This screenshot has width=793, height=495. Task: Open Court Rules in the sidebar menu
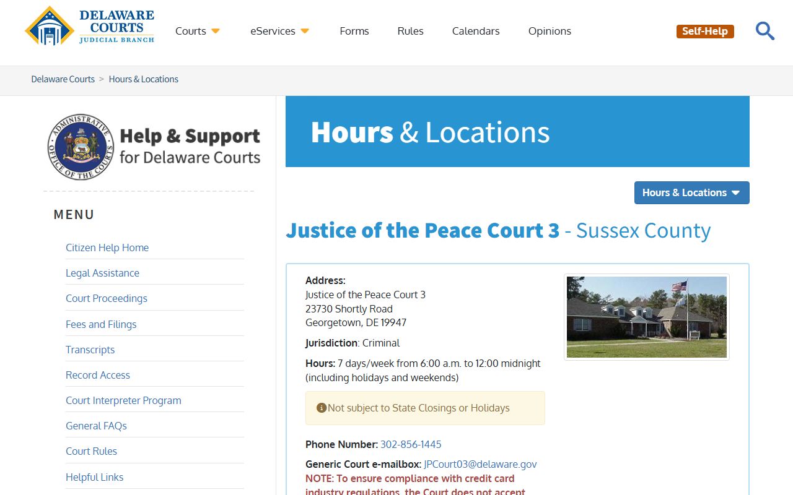91,451
